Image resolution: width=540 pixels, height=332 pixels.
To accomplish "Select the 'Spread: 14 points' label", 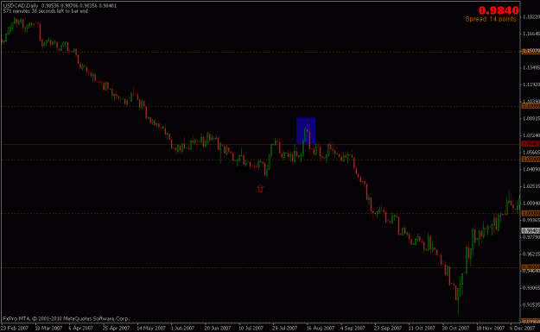I will pyautogui.click(x=491, y=19).
